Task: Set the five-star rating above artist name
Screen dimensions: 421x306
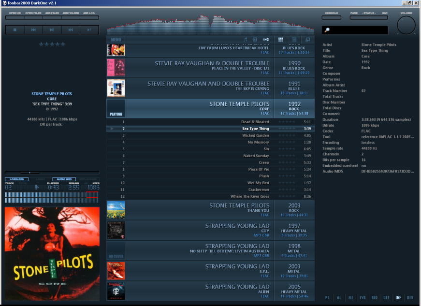Action: pyautogui.click(x=52, y=44)
